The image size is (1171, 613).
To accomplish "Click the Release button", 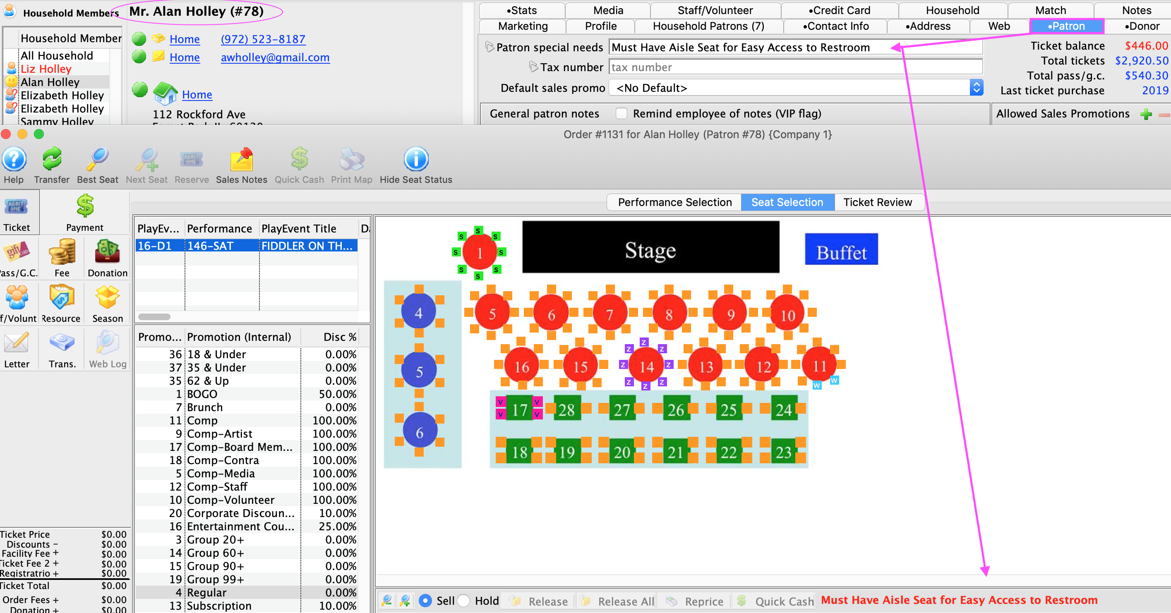I will pyautogui.click(x=539, y=601).
